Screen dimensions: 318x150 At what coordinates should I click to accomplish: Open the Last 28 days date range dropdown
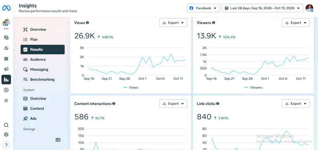(263, 8)
